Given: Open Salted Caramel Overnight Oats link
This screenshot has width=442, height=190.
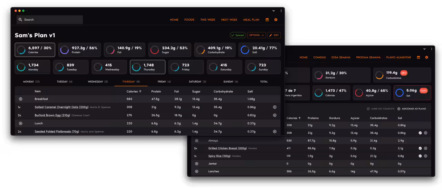Looking at the screenshot, I should pos(61,107).
